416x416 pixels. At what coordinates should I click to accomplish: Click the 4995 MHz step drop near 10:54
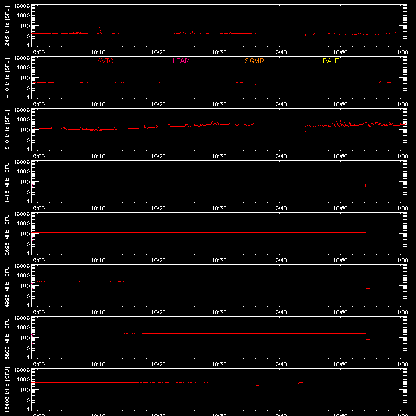(368, 285)
